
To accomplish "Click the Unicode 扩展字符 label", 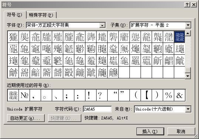I will click(x=24, y=109).
